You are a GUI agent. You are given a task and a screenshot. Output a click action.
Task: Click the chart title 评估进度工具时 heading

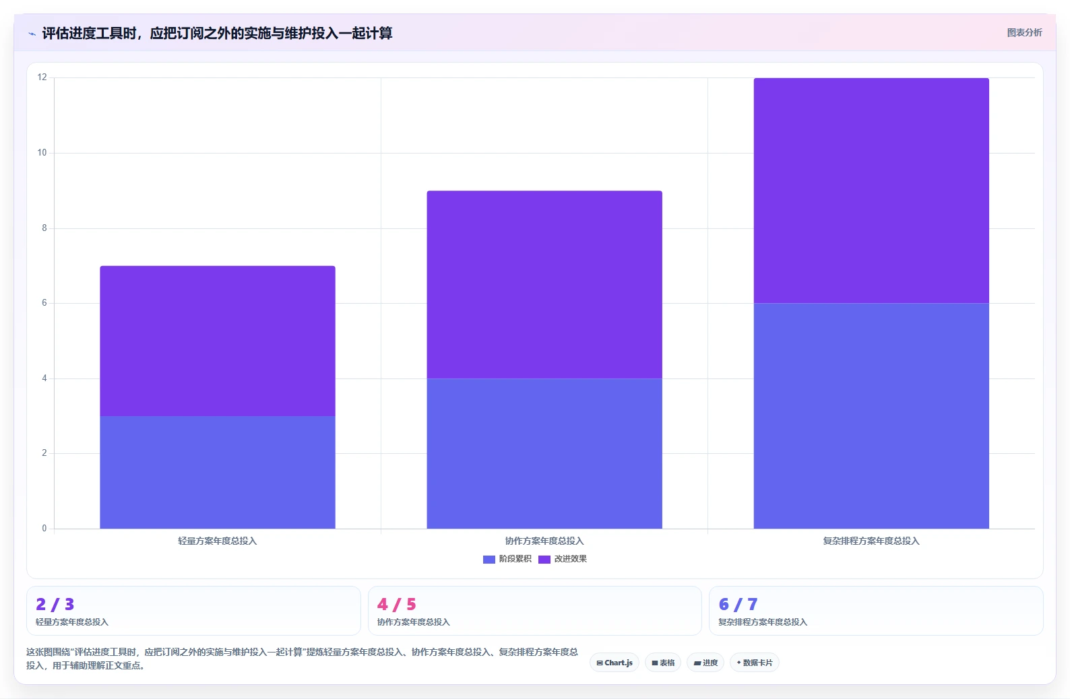click(217, 33)
